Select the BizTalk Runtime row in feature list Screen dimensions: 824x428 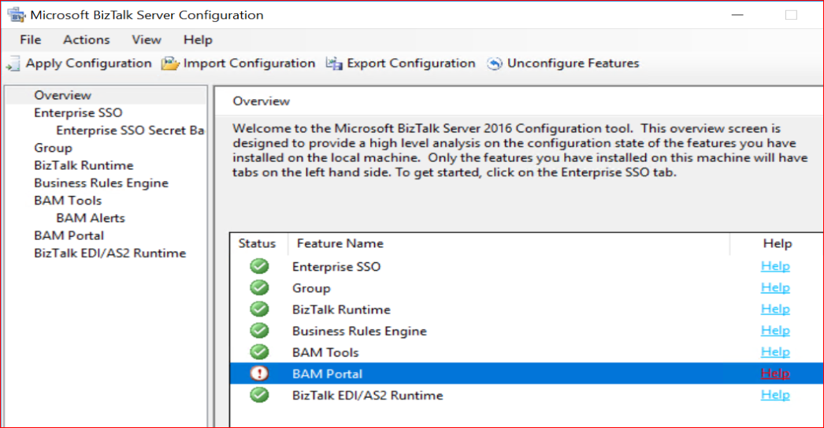[341, 309]
